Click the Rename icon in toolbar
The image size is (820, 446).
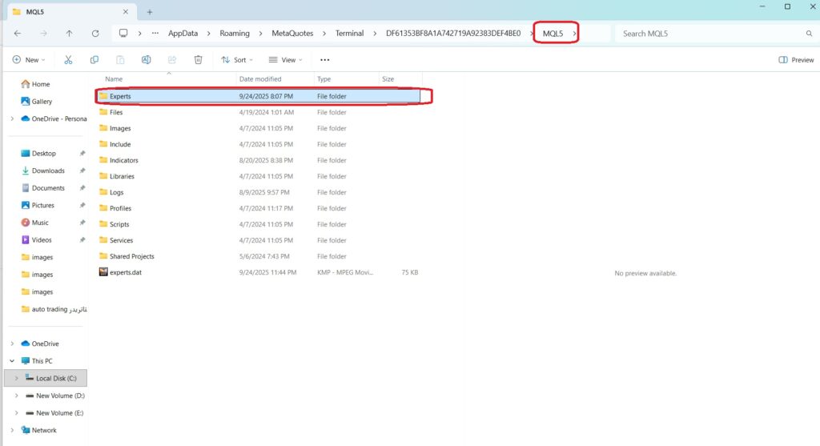click(x=146, y=60)
